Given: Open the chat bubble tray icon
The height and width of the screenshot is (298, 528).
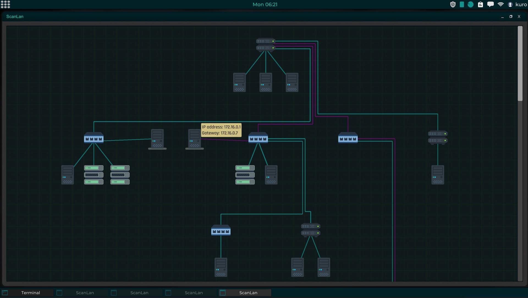Looking at the screenshot, I should 491,4.
